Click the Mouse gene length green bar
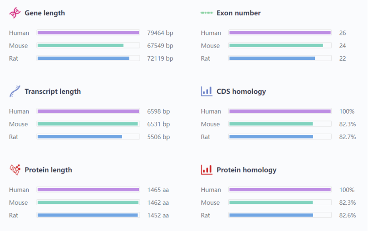This screenshot has height=231, width=368. pyautogui.click(x=80, y=45)
